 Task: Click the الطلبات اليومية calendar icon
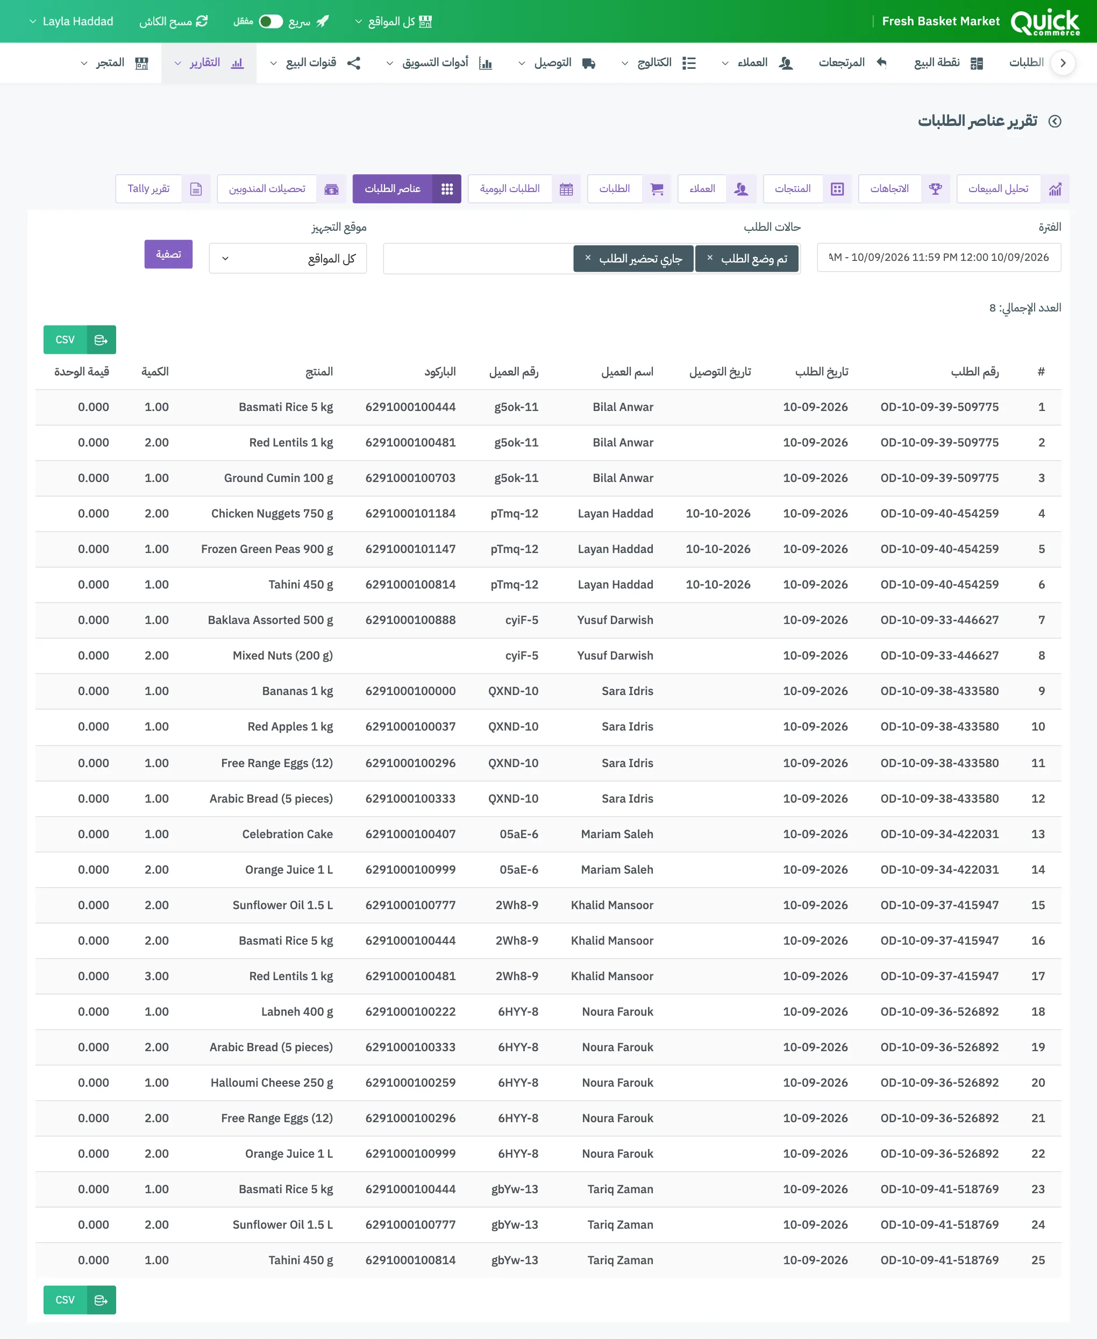(x=566, y=188)
